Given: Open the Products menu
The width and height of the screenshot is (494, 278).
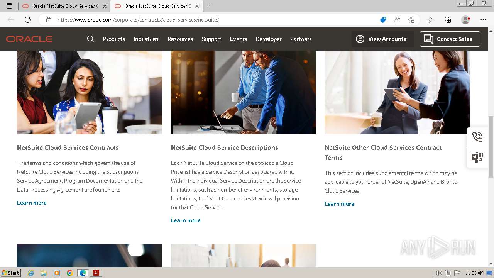Looking at the screenshot, I should pyautogui.click(x=114, y=39).
